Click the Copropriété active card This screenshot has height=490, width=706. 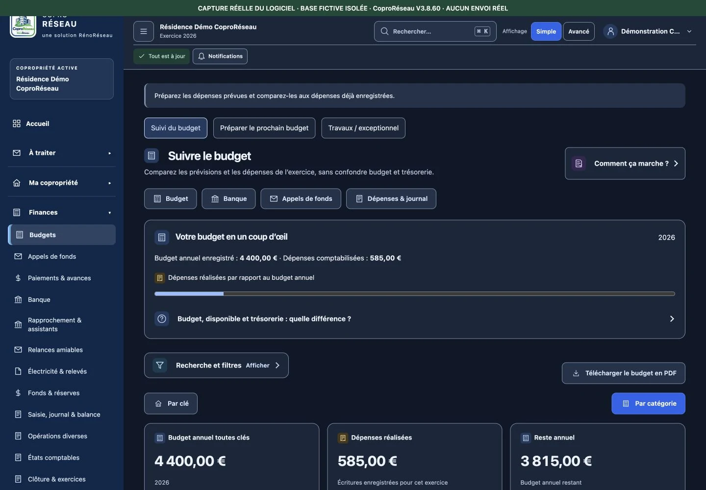click(x=62, y=79)
